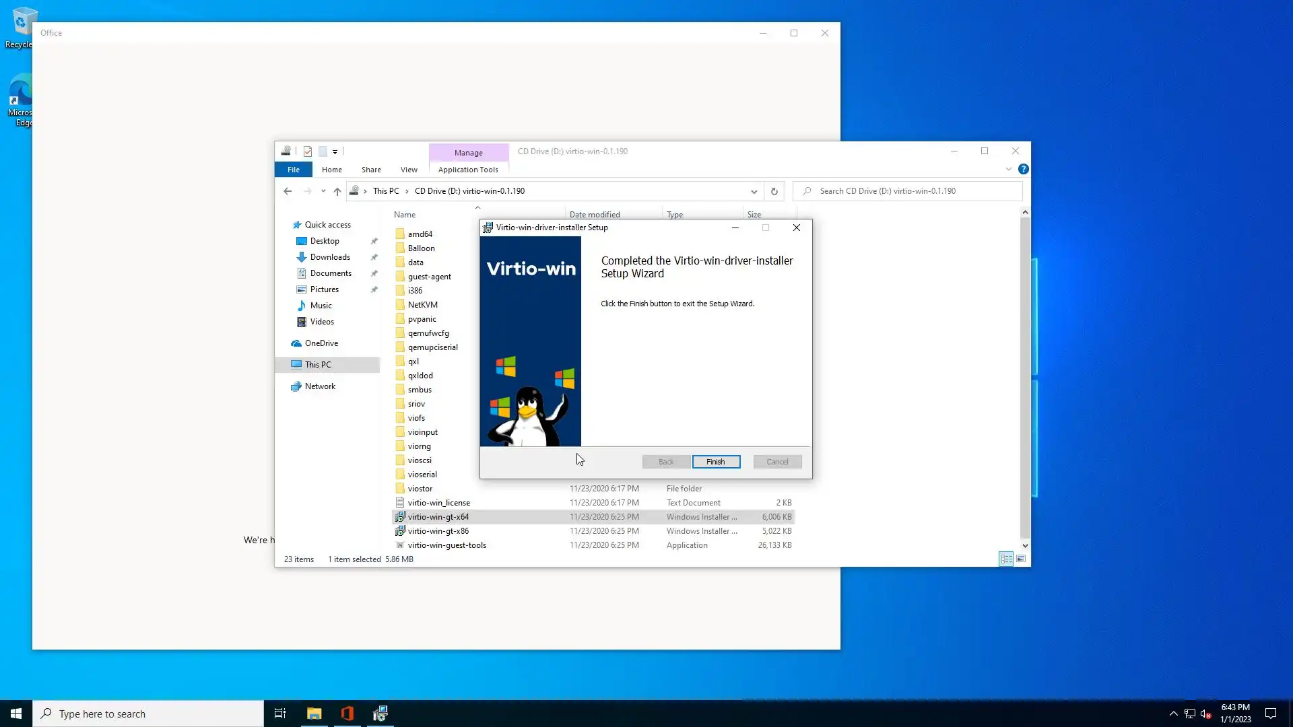Switch to large icons view layout
The image size is (1293, 727).
coord(1021,559)
